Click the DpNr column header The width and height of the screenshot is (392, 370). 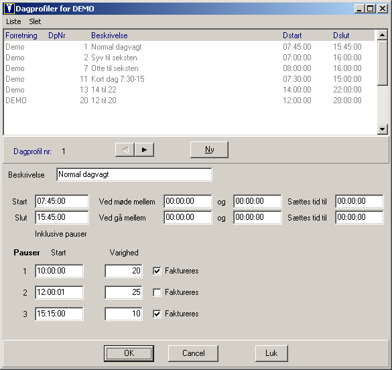click(x=57, y=36)
